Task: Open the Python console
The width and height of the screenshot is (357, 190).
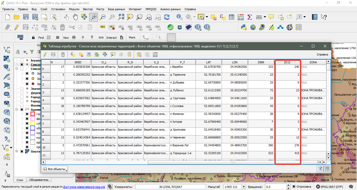Action: [244, 27]
